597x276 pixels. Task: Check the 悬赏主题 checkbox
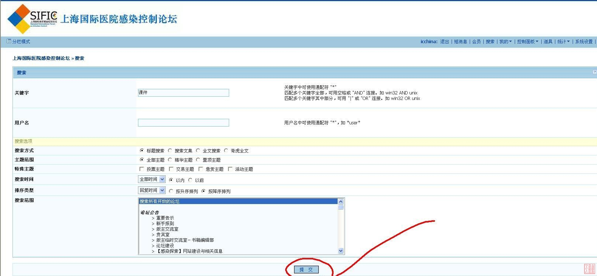click(x=201, y=169)
